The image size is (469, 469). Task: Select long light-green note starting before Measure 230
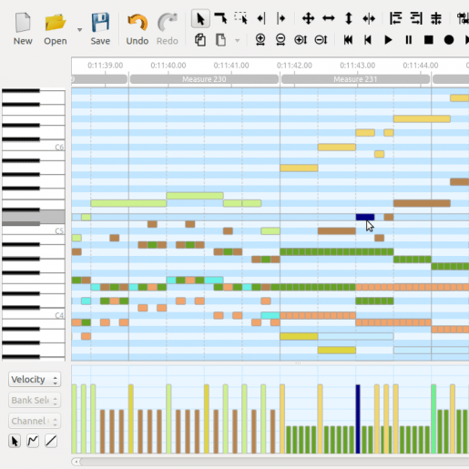(x=128, y=203)
